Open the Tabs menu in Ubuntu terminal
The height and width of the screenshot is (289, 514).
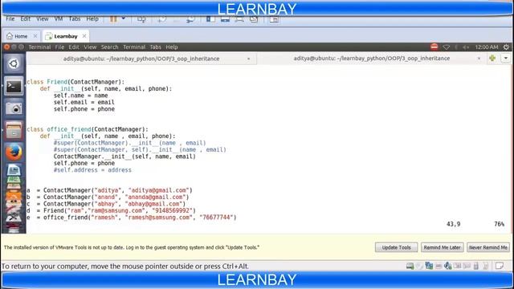coord(155,47)
